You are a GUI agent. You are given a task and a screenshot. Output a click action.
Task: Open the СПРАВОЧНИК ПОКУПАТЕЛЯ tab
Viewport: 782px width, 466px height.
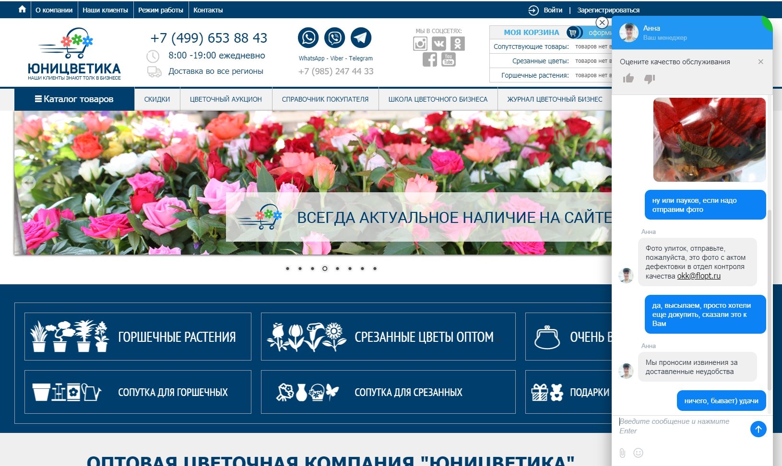point(325,99)
